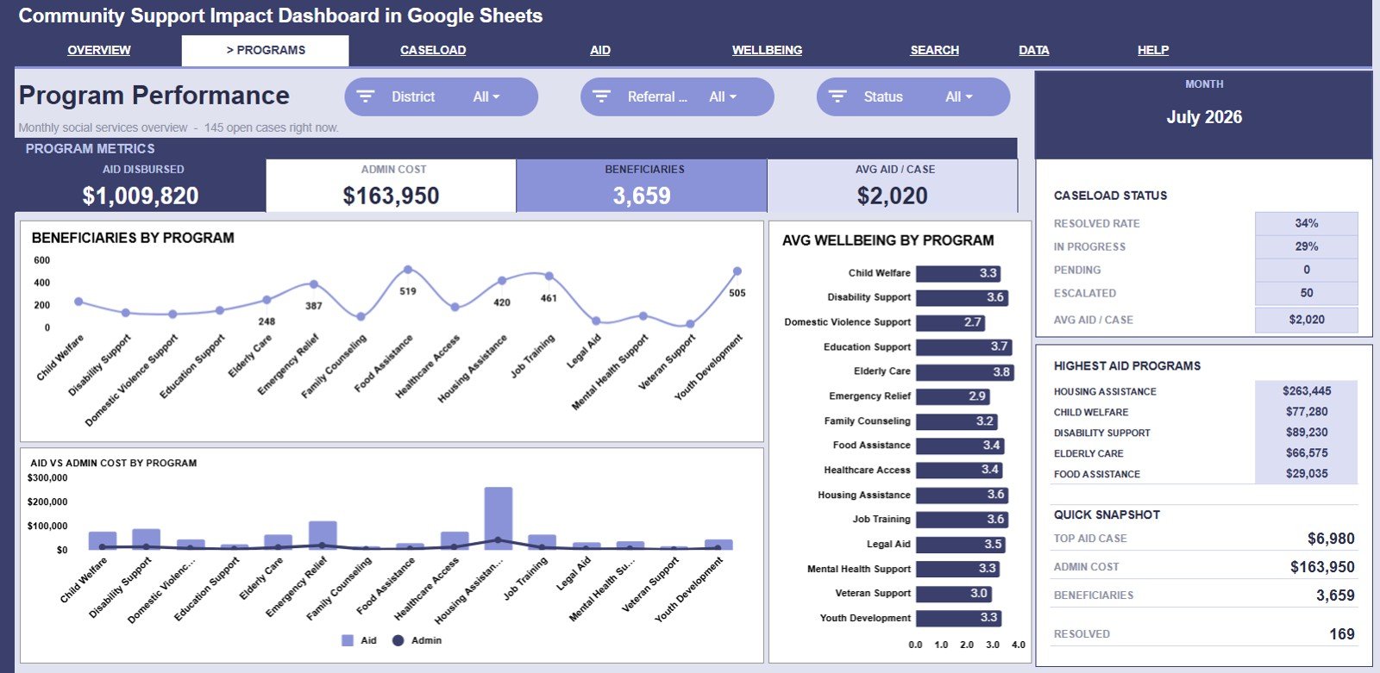The height and width of the screenshot is (673, 1380).
Task: Click the Resolved Rate 34% value
Action: [1307, 223]
